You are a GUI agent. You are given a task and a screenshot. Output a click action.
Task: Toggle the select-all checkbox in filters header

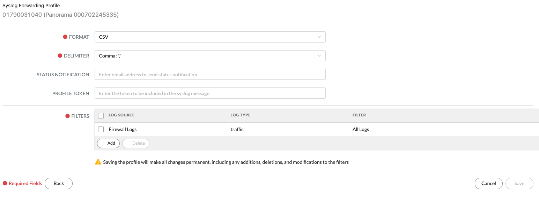pos(101,115)
